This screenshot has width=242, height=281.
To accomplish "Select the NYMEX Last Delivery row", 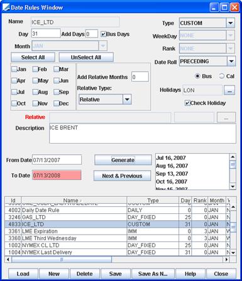I will (118, 252).
